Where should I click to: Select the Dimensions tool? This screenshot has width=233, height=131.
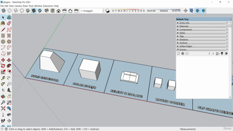click(x=9, y=78)
